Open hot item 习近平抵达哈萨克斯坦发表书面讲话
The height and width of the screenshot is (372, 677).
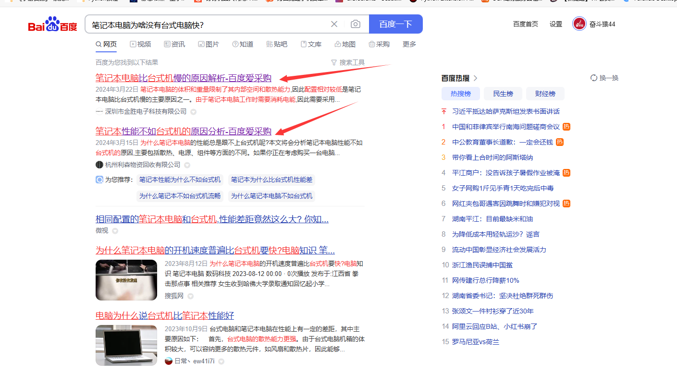[x=506, y=111]
